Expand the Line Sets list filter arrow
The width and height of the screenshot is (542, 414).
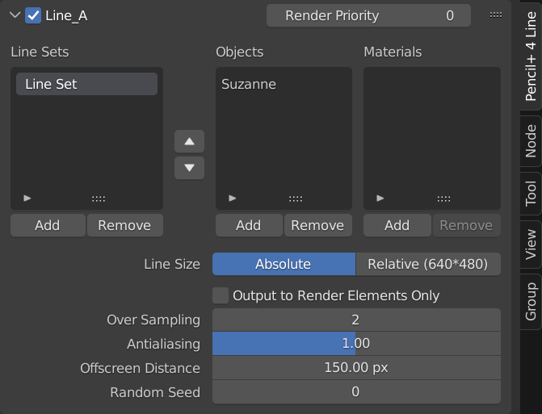tap(27, 198)
